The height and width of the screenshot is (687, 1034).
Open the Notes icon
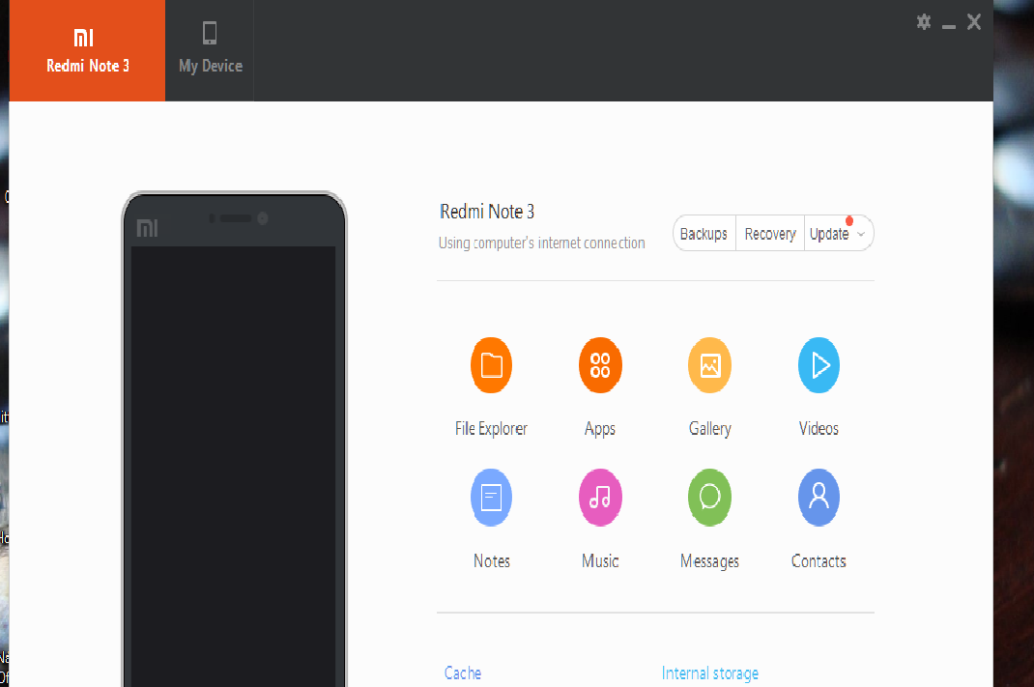click(x=491, y=497)
